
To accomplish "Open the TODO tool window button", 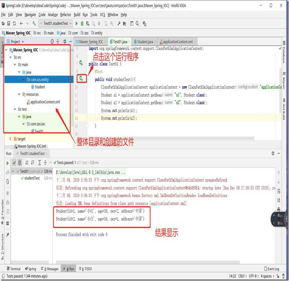I will click(85, 269).
